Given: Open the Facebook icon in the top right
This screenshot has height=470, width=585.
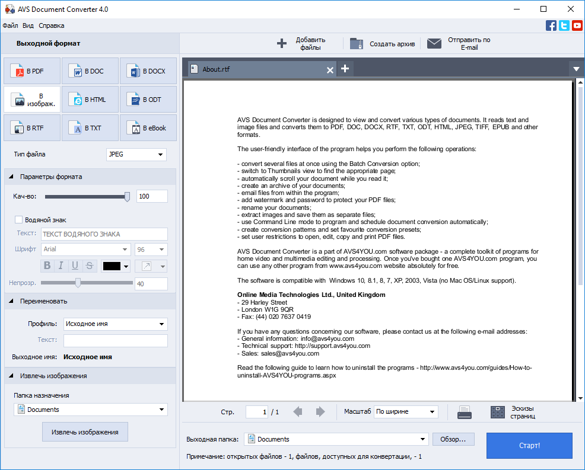Looking at the screenshot, I should tap(551, 25).
